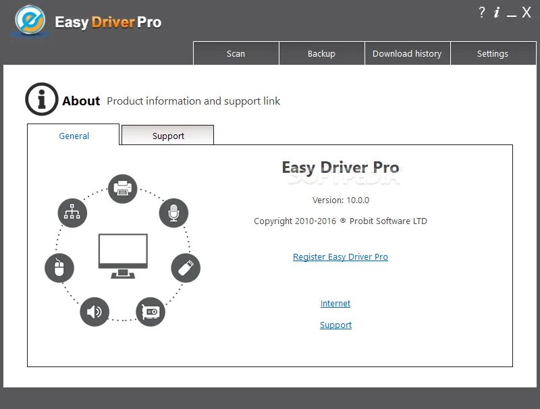Select the microphone device icon

click(173, 215)
